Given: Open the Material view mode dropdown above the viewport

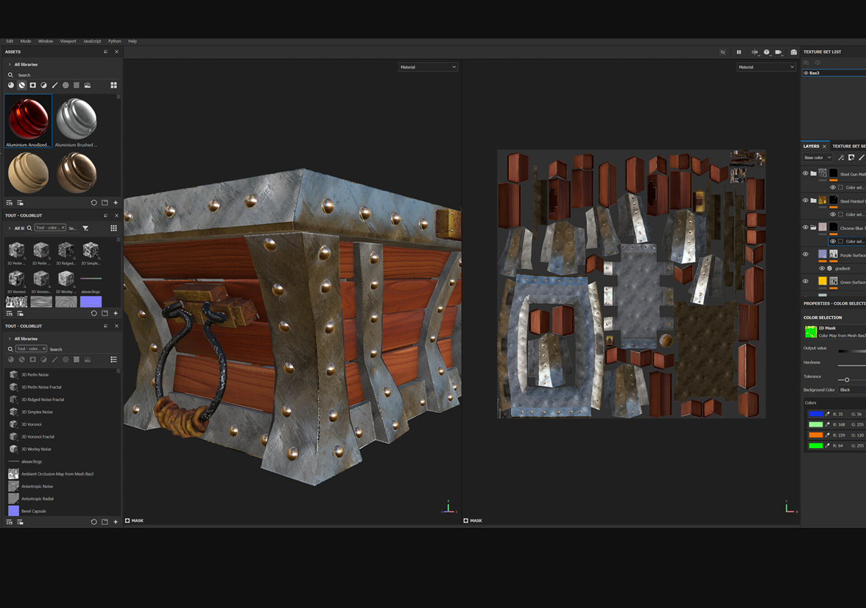Looking at the screenshot, I should [428, 66].
